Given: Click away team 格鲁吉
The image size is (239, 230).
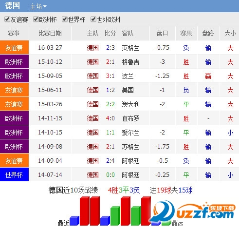Looking at the screenshot, I should tap(130, 62).
